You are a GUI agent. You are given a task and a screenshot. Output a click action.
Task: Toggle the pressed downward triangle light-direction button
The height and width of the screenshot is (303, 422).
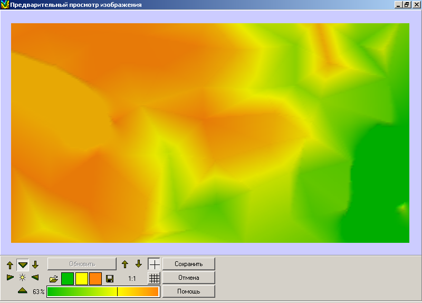point(23,265)
